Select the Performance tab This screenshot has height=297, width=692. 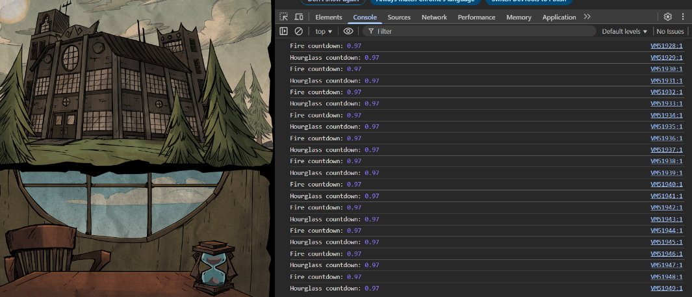point(476,17)
